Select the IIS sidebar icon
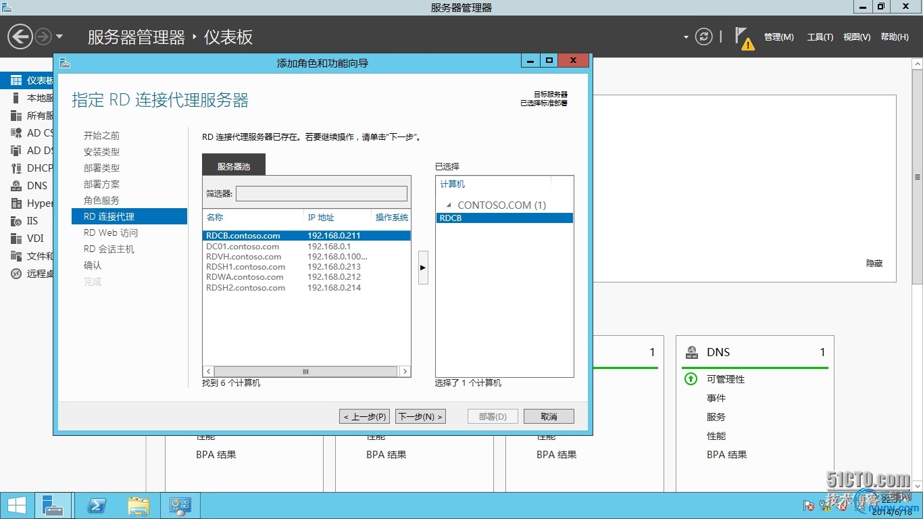Viewport: 923px width, 519px height. [x=16, y=221]
